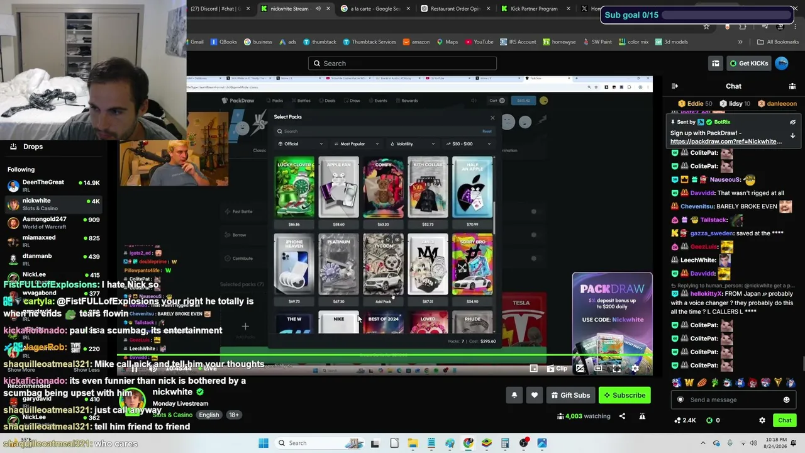Image resolution: width=805 pixels, height=453 pixels.
Task: Toggle theatre mode on the player
Action: coord(598,369)
